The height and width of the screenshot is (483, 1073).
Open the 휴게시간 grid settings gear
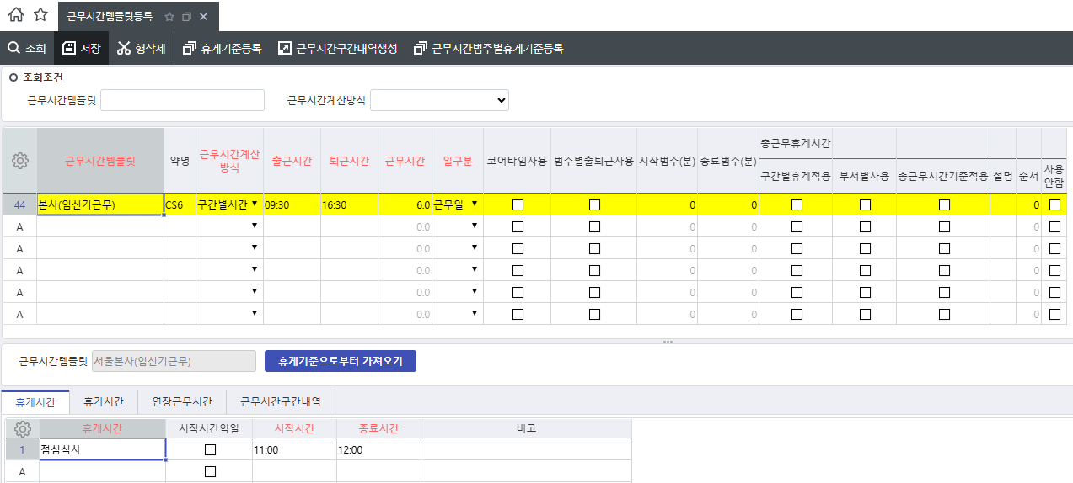pos(23,428)
